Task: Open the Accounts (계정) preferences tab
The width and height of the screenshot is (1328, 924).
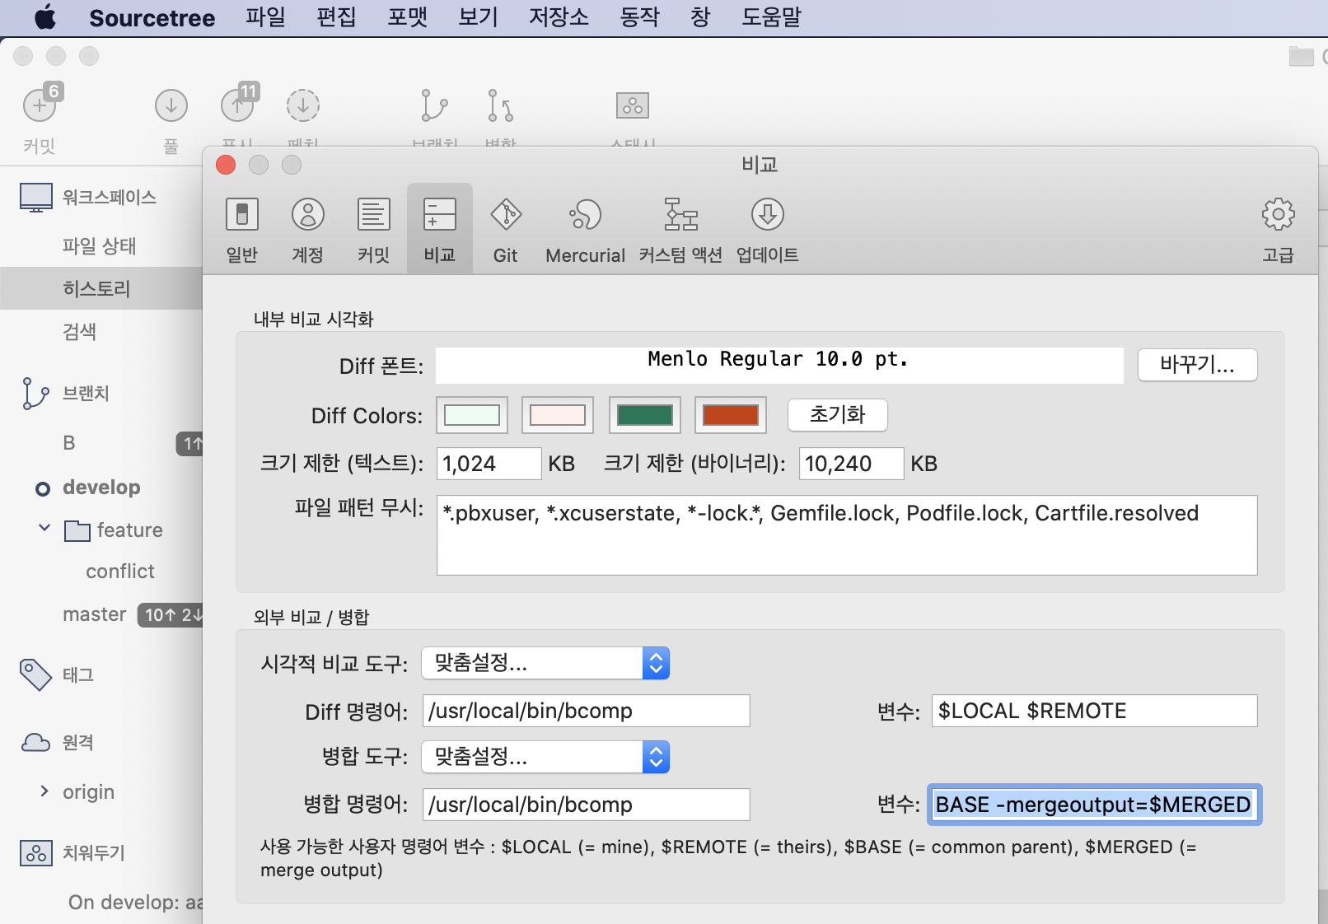Action: coord(307,230)
